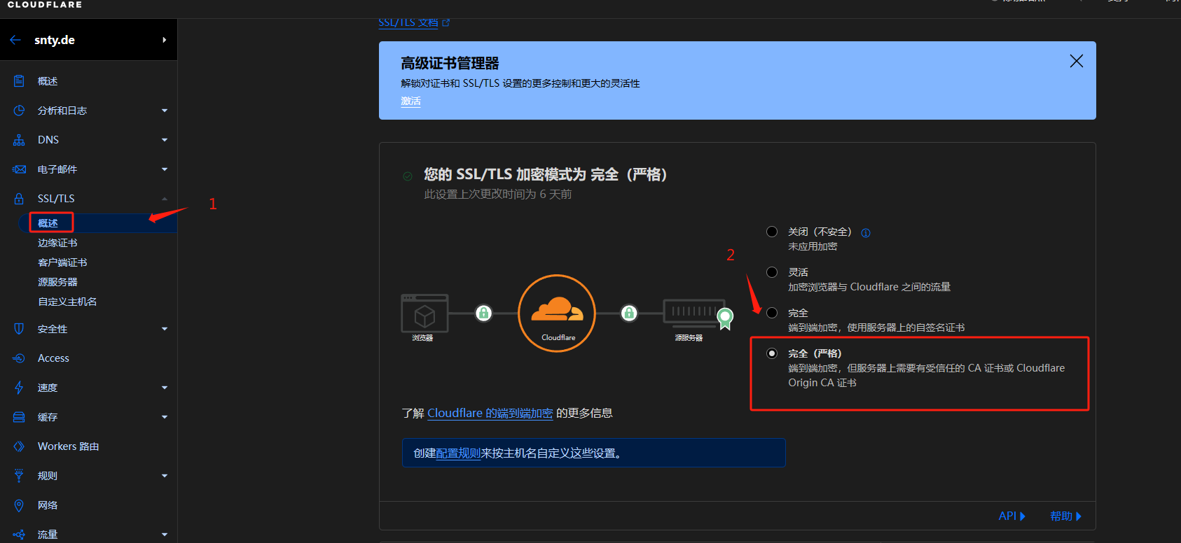Image resolution: width=1181 pixels, height=543 pixels.
Task: Click the 分析和日志 pie chart icon
Action: [x=19, y=111]
